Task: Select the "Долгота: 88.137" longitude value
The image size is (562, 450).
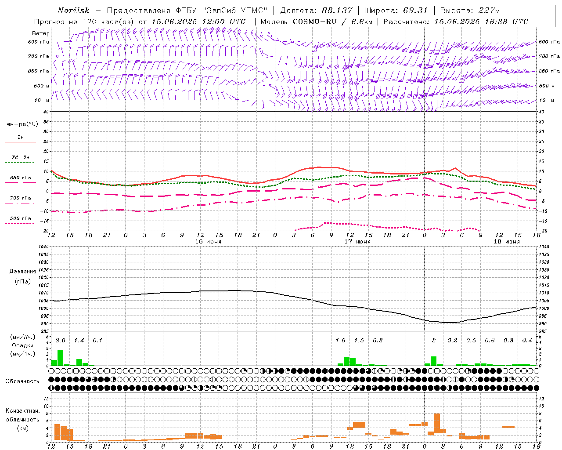Action: pos(316,11)
